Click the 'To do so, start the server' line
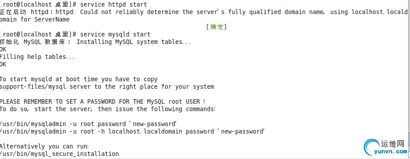Image resolution: width=410 pixels, height=159 pixels. [x=108, y=109]
